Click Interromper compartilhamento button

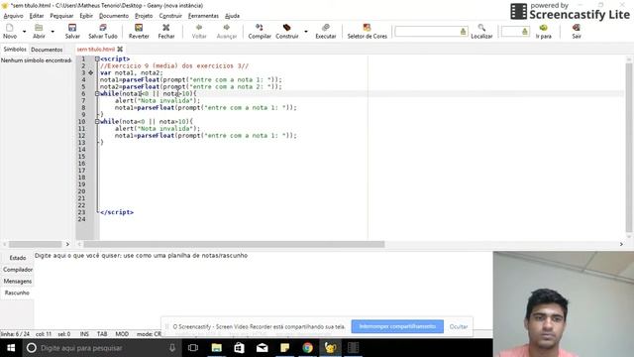point(397,326)
